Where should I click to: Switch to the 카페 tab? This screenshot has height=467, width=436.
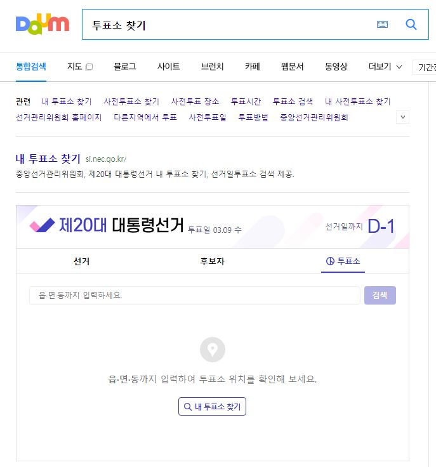click(253, 67)
